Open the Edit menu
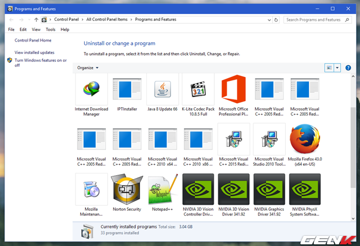This screenshot has width=360, height=246. click(x=23, y=30)
